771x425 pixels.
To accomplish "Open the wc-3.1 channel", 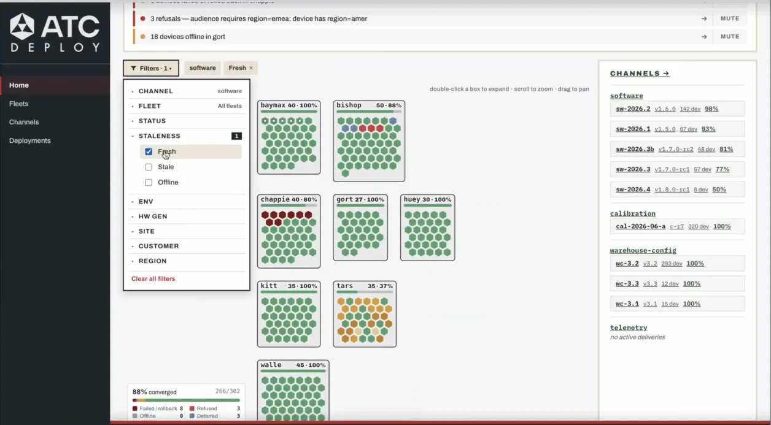I will pos(627,304).
